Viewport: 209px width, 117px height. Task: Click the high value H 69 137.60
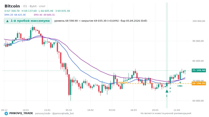click(x=29, y=11)
